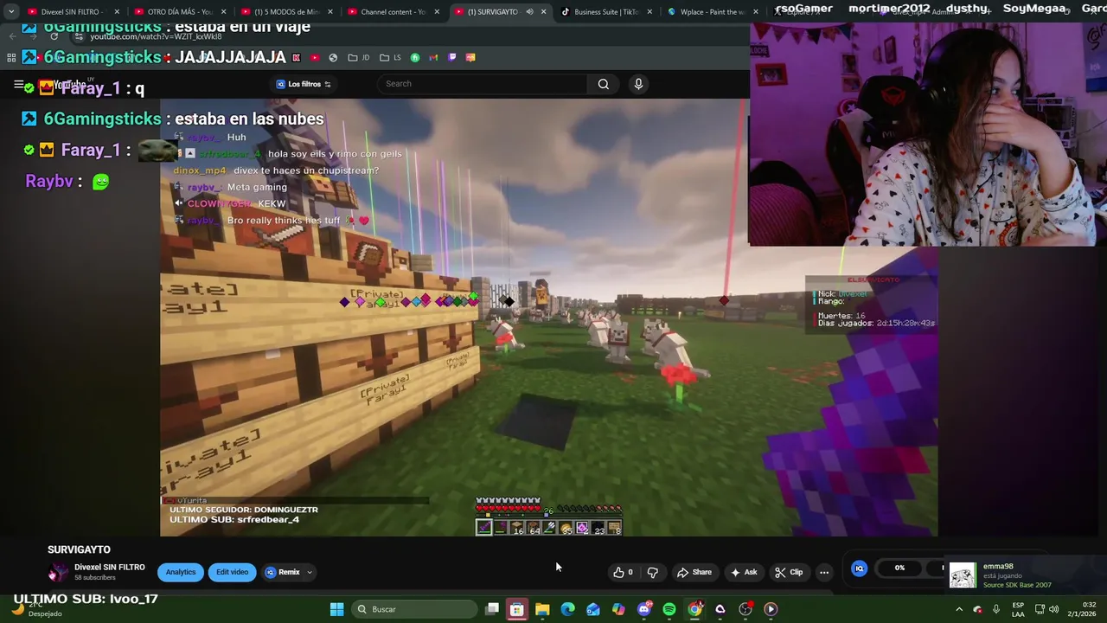Open the Ask AI button
The height and width of the screenshot is (623, 1107).
pyautogui.click(x=744, y=572)
